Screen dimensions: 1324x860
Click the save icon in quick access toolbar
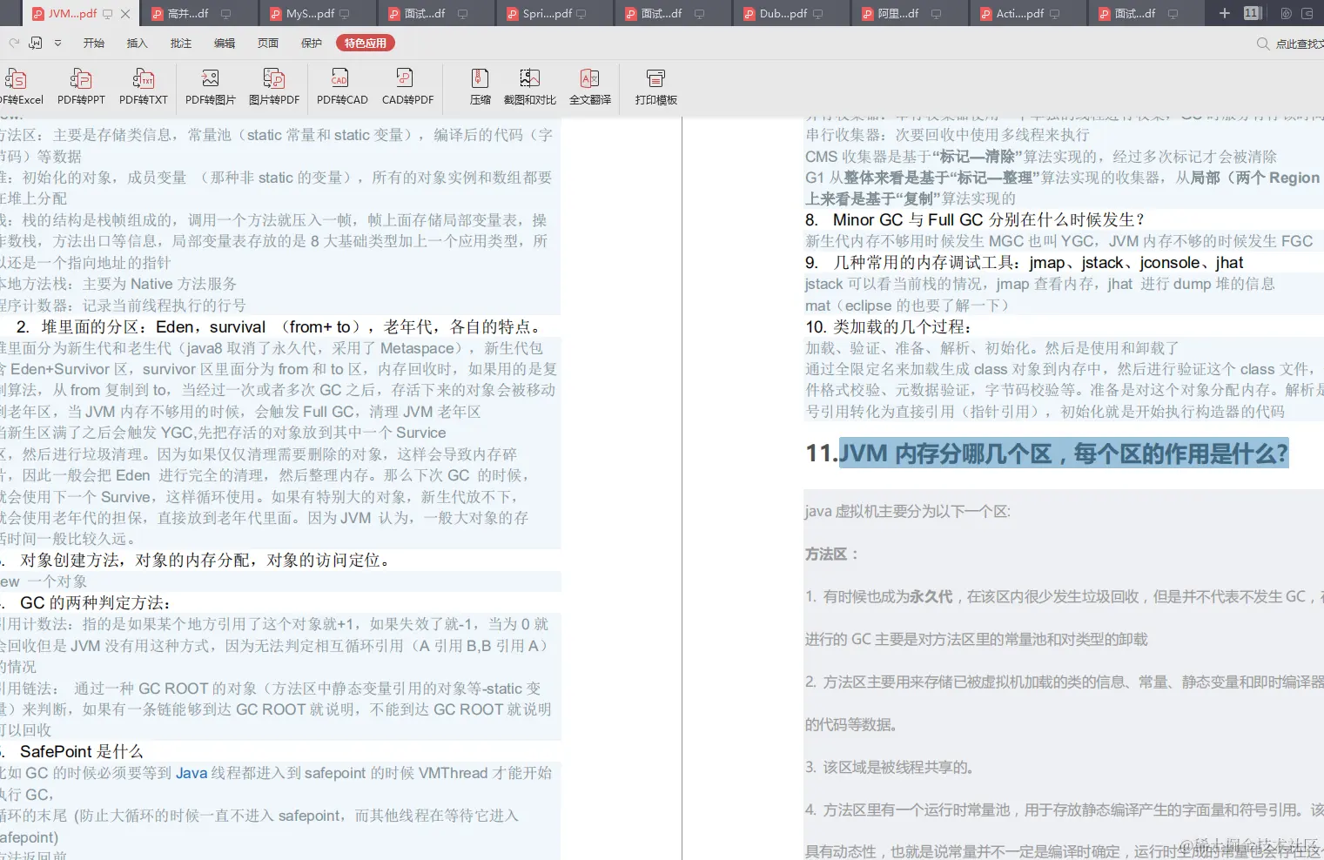[36, 42]
